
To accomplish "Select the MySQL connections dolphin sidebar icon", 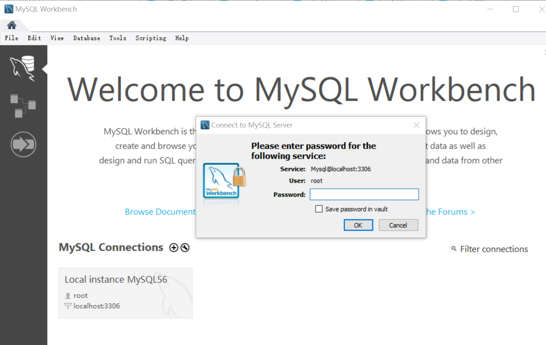I will 23,68.
